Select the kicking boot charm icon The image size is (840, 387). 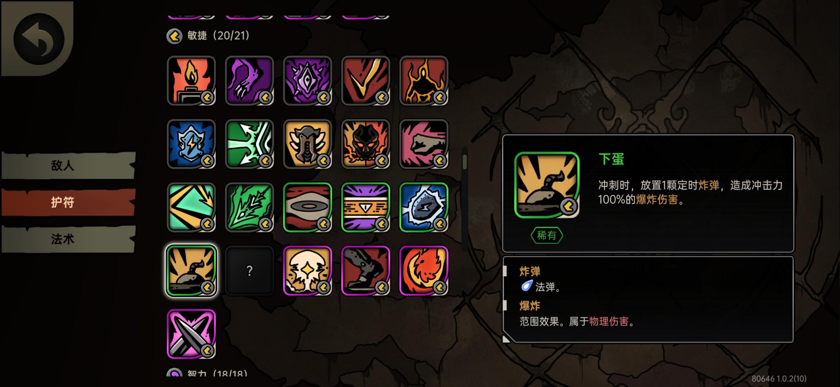pos(366,271)
